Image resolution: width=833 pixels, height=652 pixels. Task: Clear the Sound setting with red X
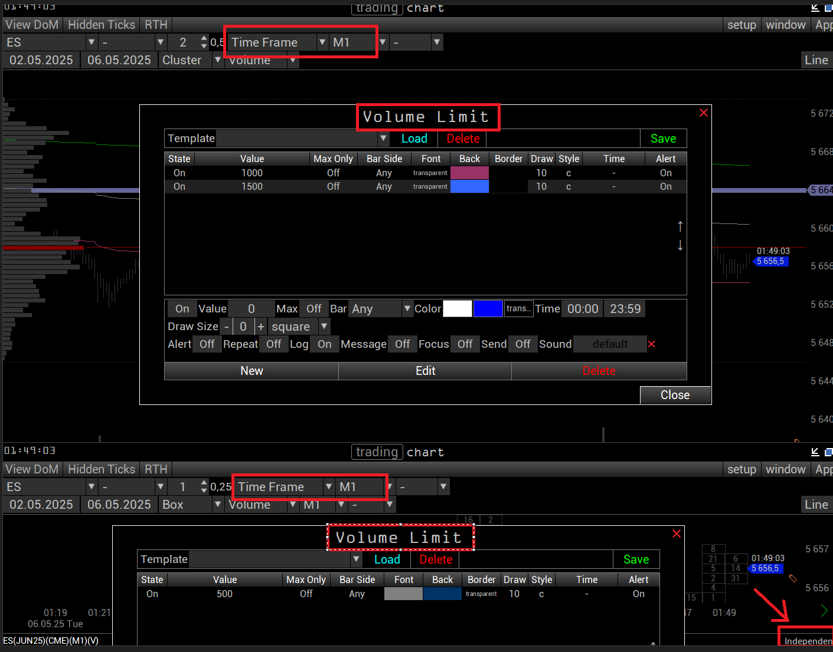pyautogui.click(x=652, y=344)
